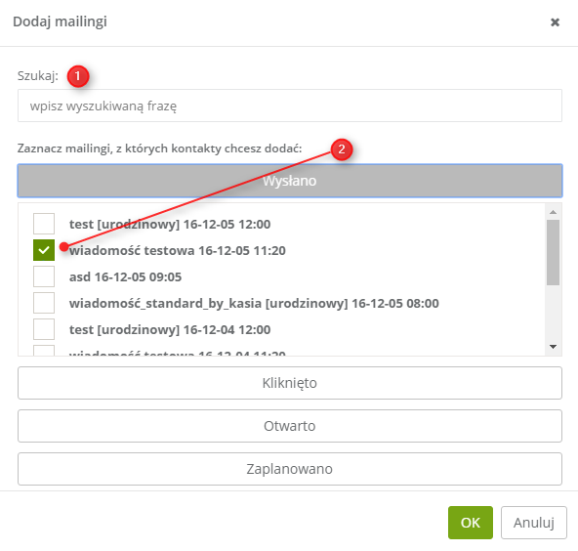The image size is (578, 551).
Task: Uncheck the wiadomość testowa 16-12-05 11:20 checkbox
Action: 44,250
